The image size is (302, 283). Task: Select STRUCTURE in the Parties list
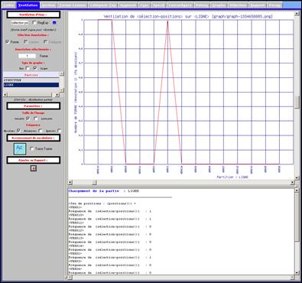[31, 80]
